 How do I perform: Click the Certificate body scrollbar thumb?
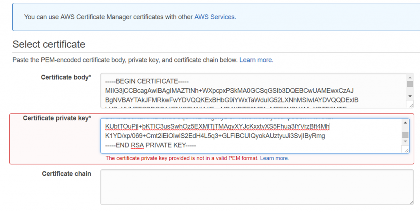pos(410,84)
